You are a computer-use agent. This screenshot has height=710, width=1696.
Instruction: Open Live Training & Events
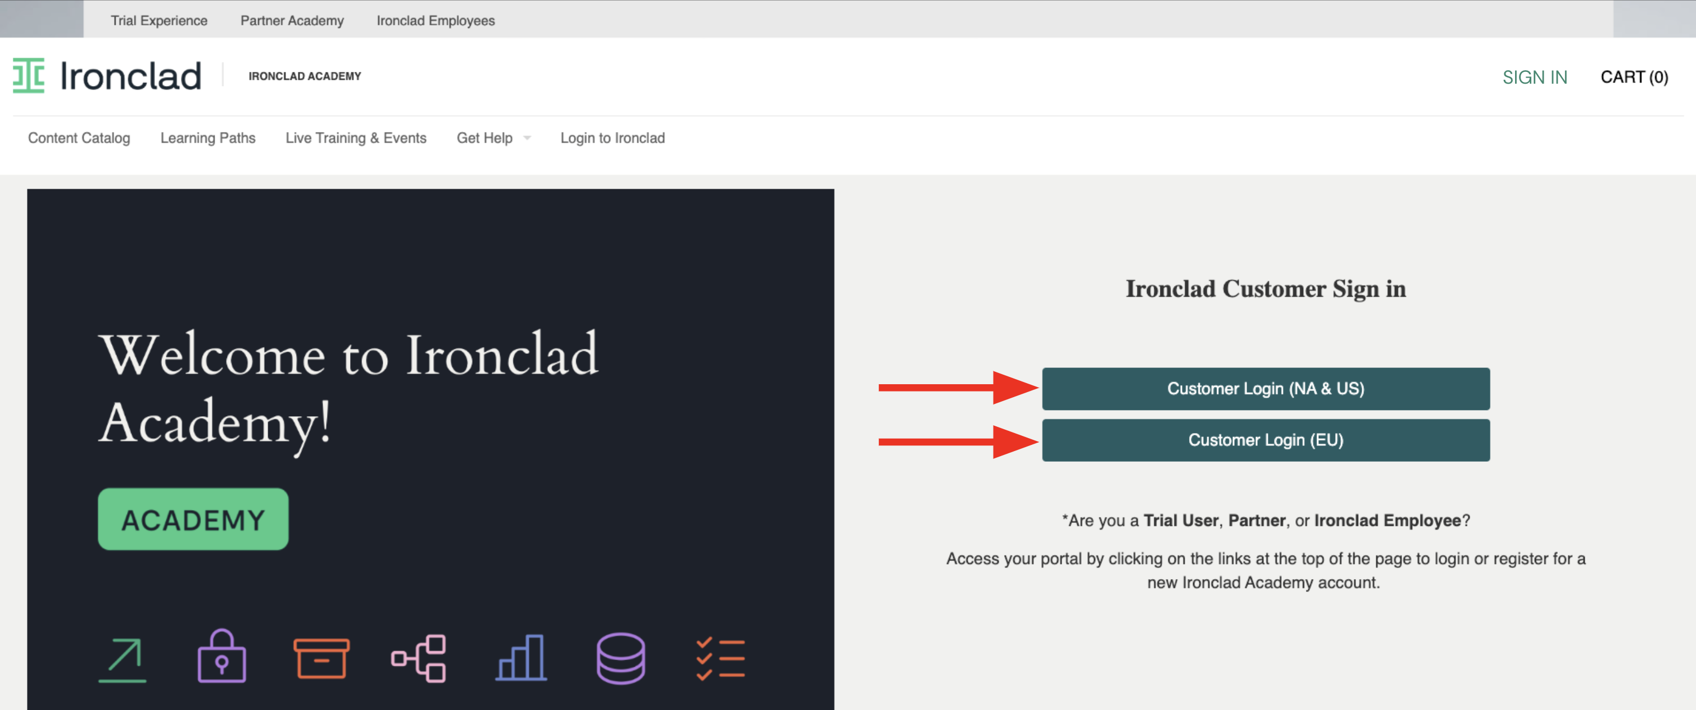click(356, 138)
